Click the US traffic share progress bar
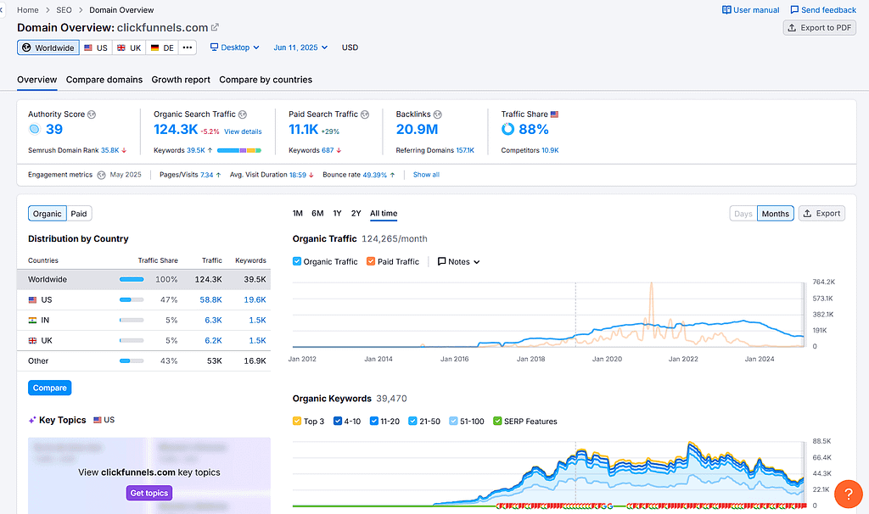The image size is (869, 514). (132, 299)
